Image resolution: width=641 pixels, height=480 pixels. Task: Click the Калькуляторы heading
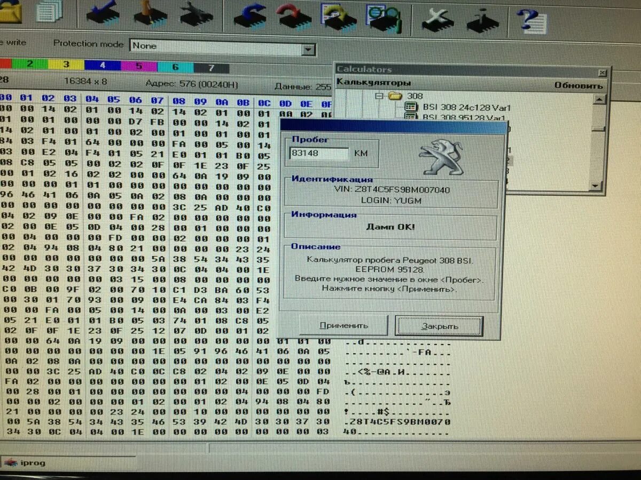(373, 83)
